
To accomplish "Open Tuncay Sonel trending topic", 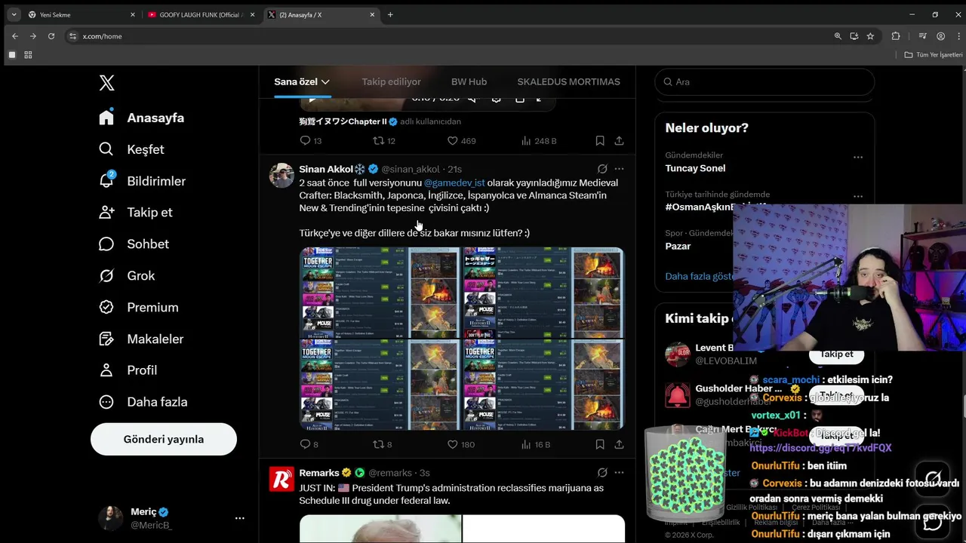I will [x=695, y=168].
